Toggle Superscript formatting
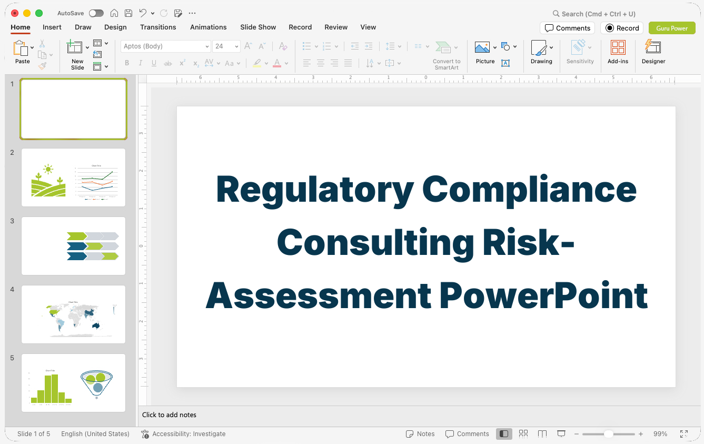The height and width of the screenshot is (444, 704). [182, 63]
